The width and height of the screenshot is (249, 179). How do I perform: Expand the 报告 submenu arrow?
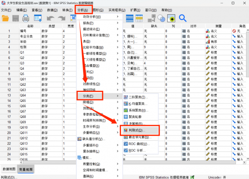(118, 23)
